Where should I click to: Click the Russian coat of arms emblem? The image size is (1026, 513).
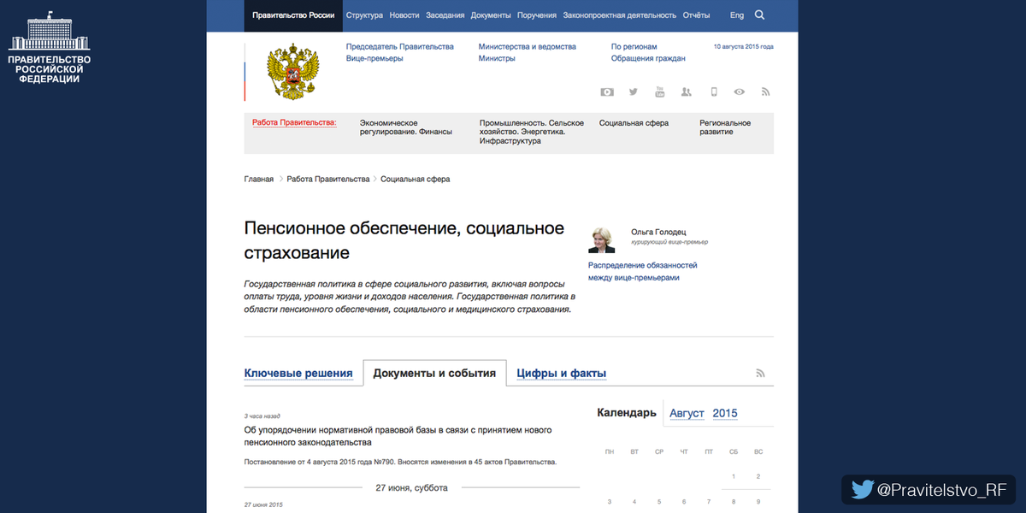coord(292,72)
